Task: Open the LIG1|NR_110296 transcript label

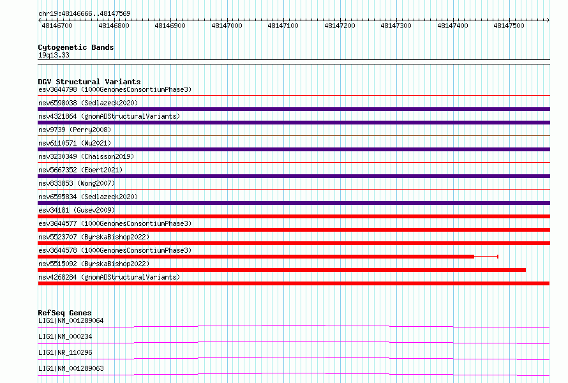Action: 65,352
